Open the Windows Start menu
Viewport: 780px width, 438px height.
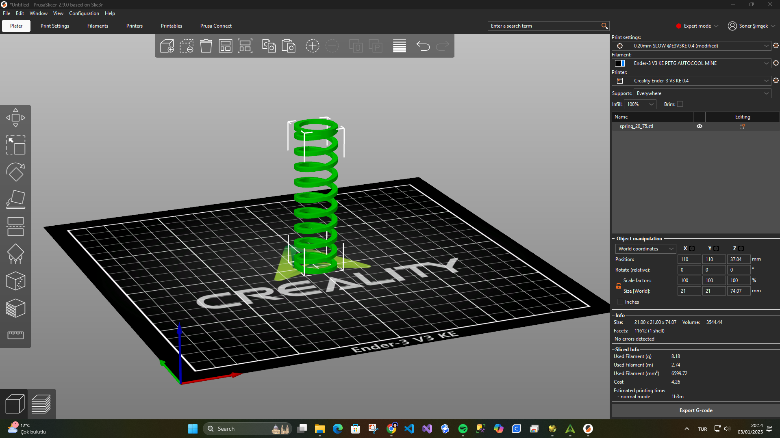(193, 429)
